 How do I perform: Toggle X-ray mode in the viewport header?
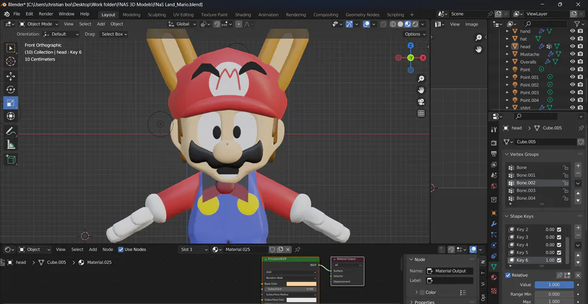click(384, 24)
